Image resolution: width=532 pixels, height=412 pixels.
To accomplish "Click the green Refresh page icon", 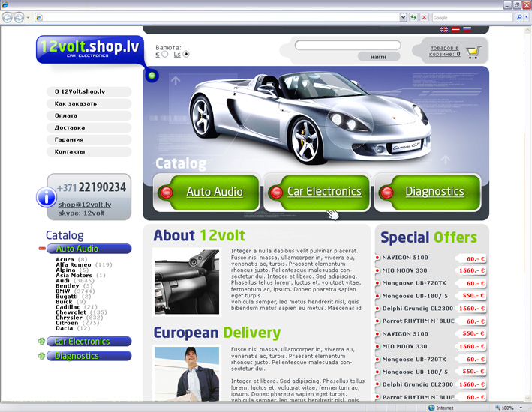I will pos(413,18).
